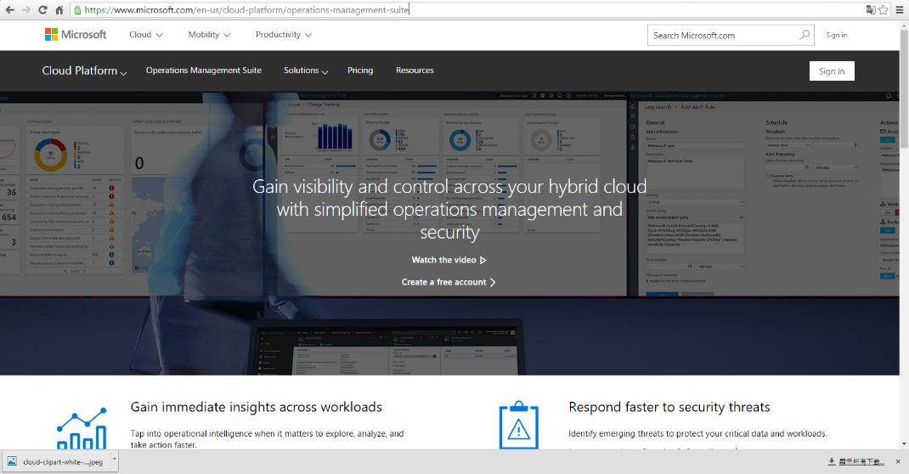Image resolution: width=909 pixels, height=474 pixels.
Task: Click the browser forward arrow
Action: click(26, 10)
